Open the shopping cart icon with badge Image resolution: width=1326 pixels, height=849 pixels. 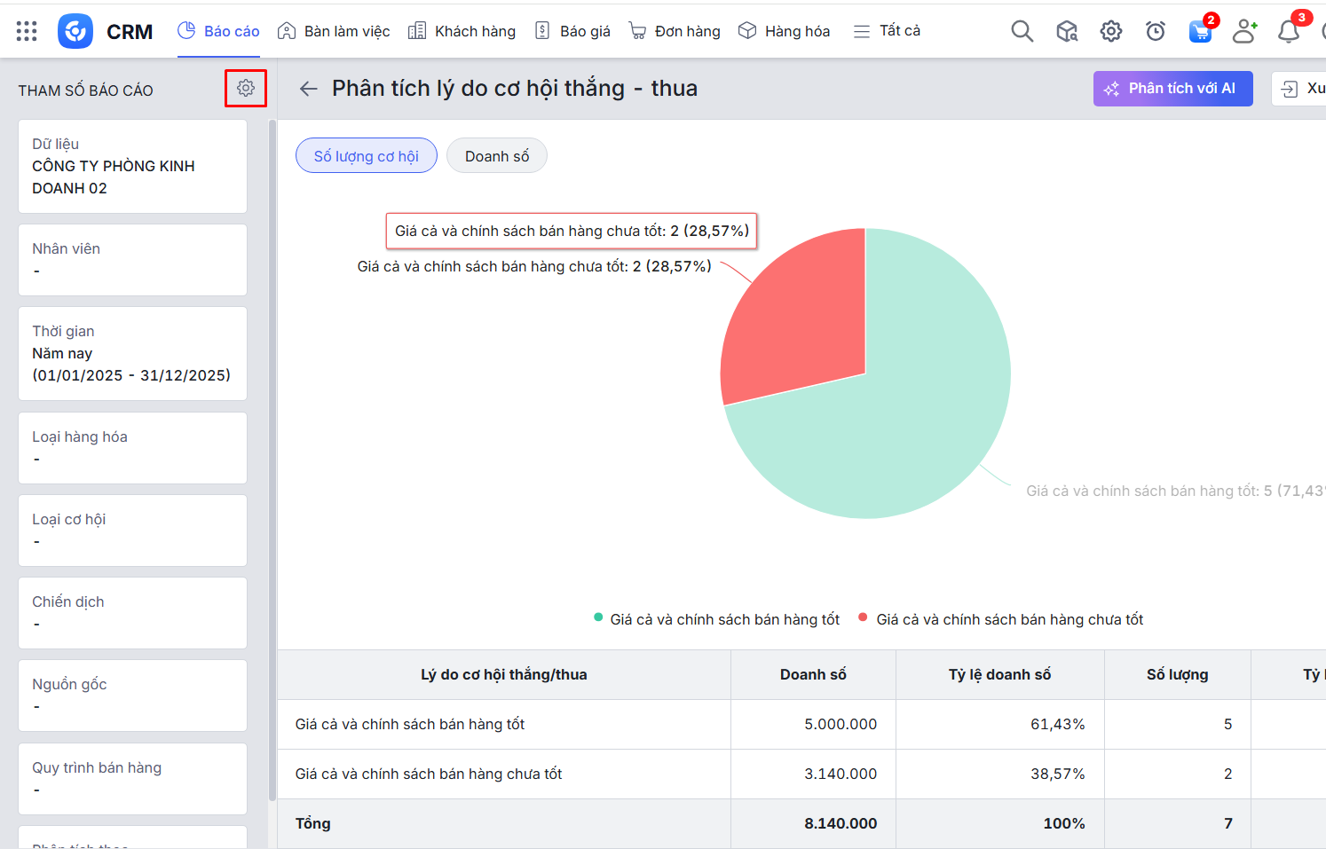click(1200, 31)
